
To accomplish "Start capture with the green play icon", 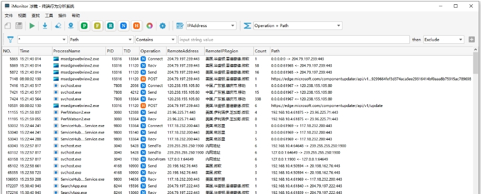I will (32, 26).
